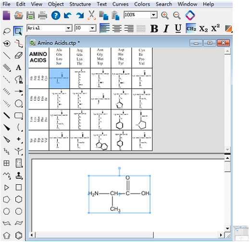Expand the Arial font dropdown
Screen dimensions: 250x242
(x=68, y=28)
